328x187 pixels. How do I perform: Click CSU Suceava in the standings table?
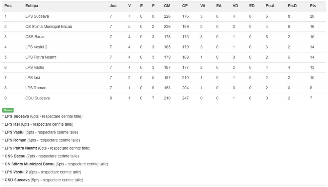pos(37,98)
